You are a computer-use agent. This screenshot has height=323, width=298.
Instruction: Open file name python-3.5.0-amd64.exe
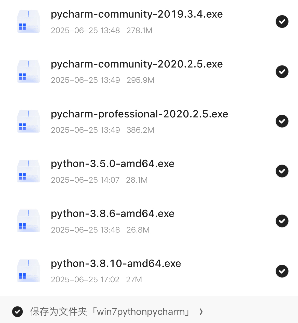(113, 164)
